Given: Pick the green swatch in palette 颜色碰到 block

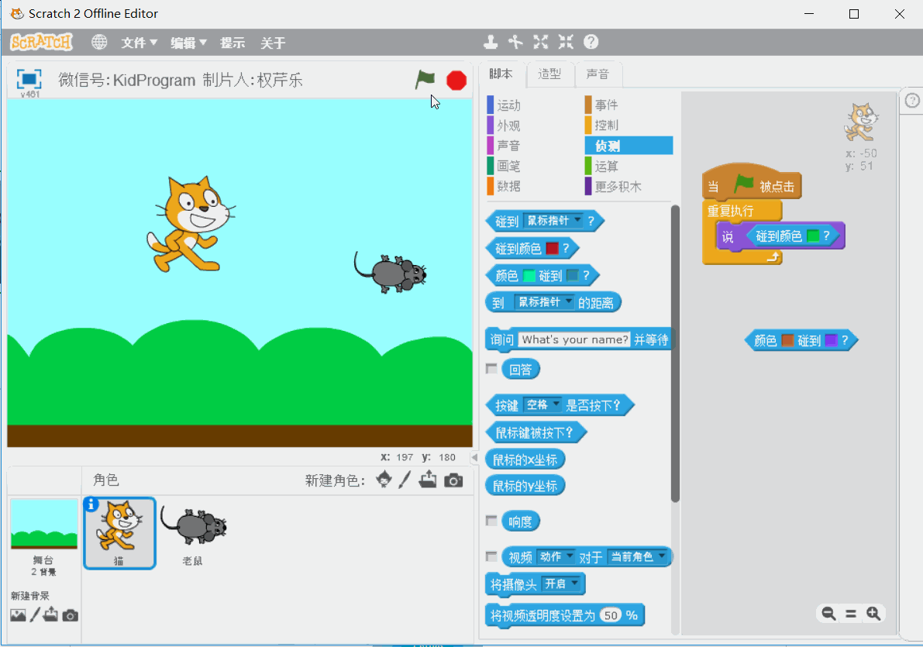Looking at the screenshot, I should coord(529,276).
